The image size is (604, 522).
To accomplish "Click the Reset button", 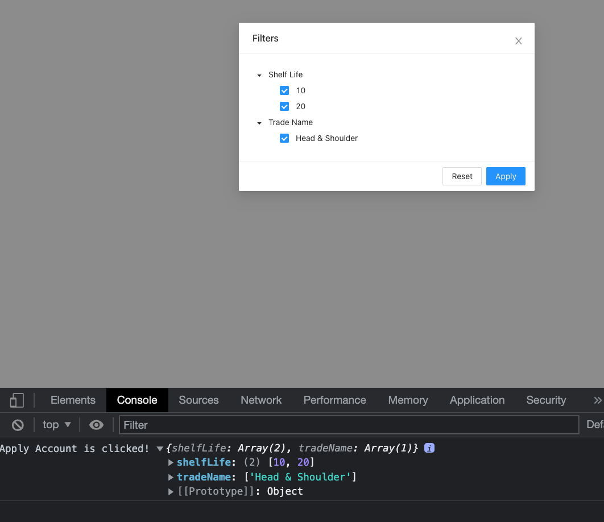I will tap(462, 176).
